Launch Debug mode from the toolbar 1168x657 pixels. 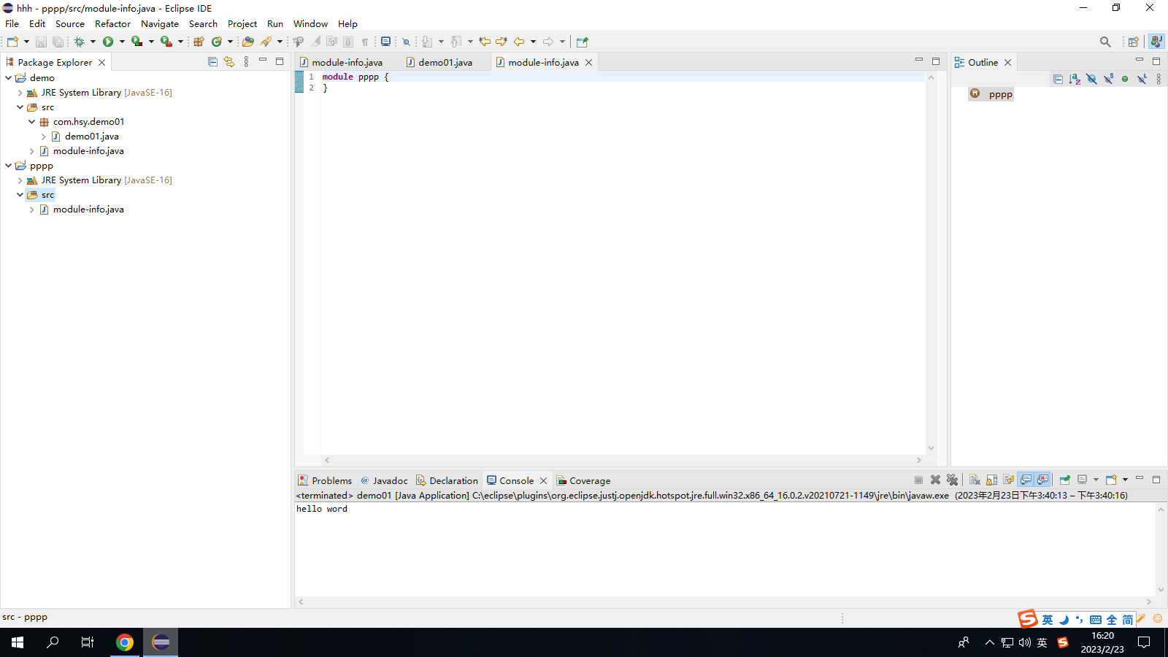pos(80,42)
